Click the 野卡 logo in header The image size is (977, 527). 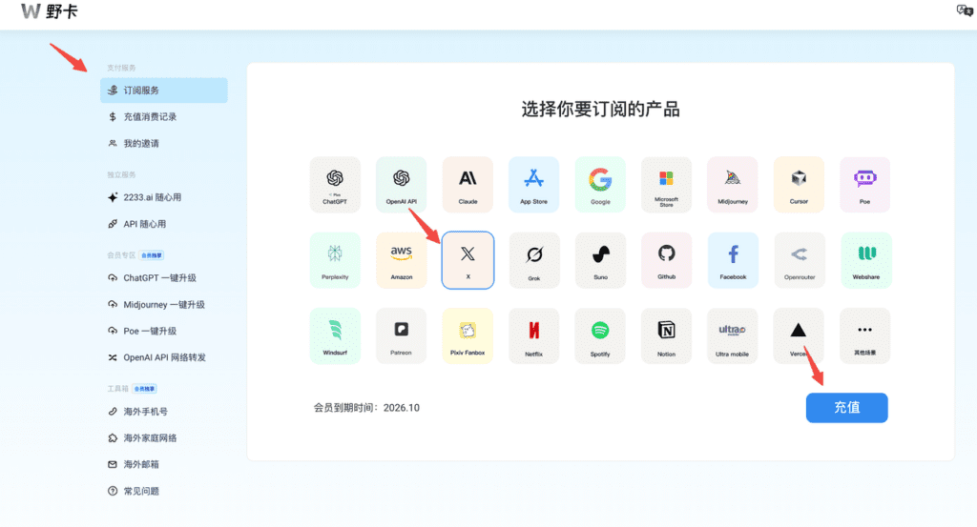click(x=50, y=11)
